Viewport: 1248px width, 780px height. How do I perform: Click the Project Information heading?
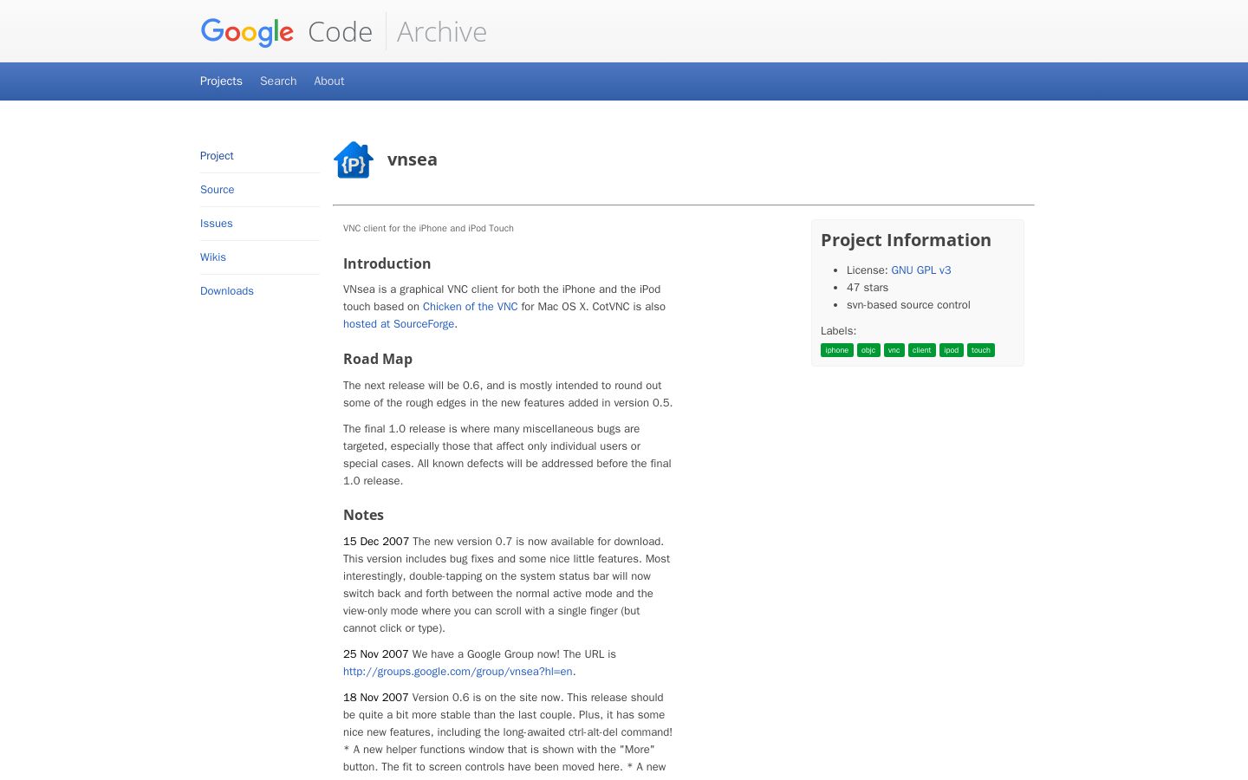coord(906,240)
